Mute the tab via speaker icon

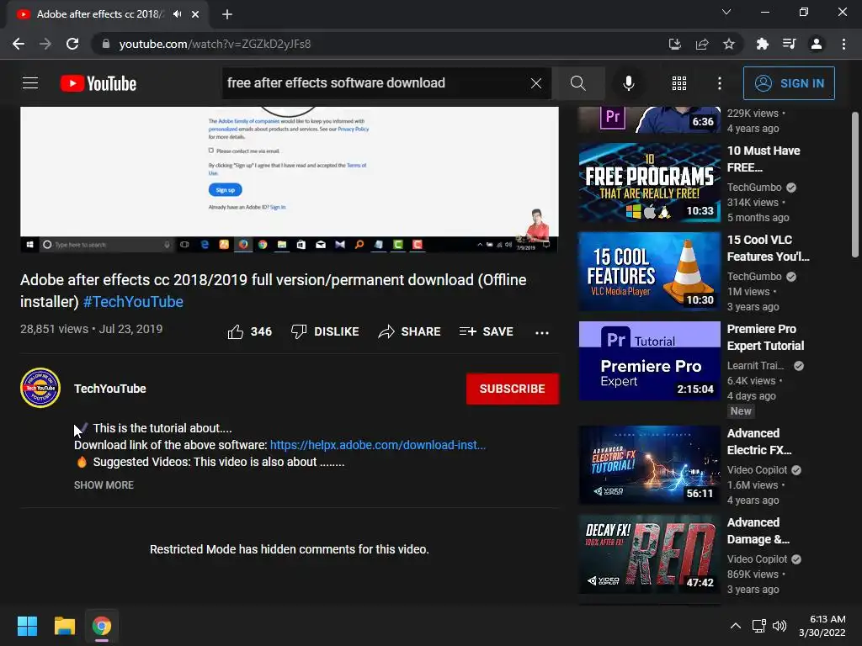coord(177,14)
